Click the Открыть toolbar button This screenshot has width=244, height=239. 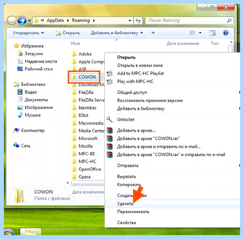[68, 33]
